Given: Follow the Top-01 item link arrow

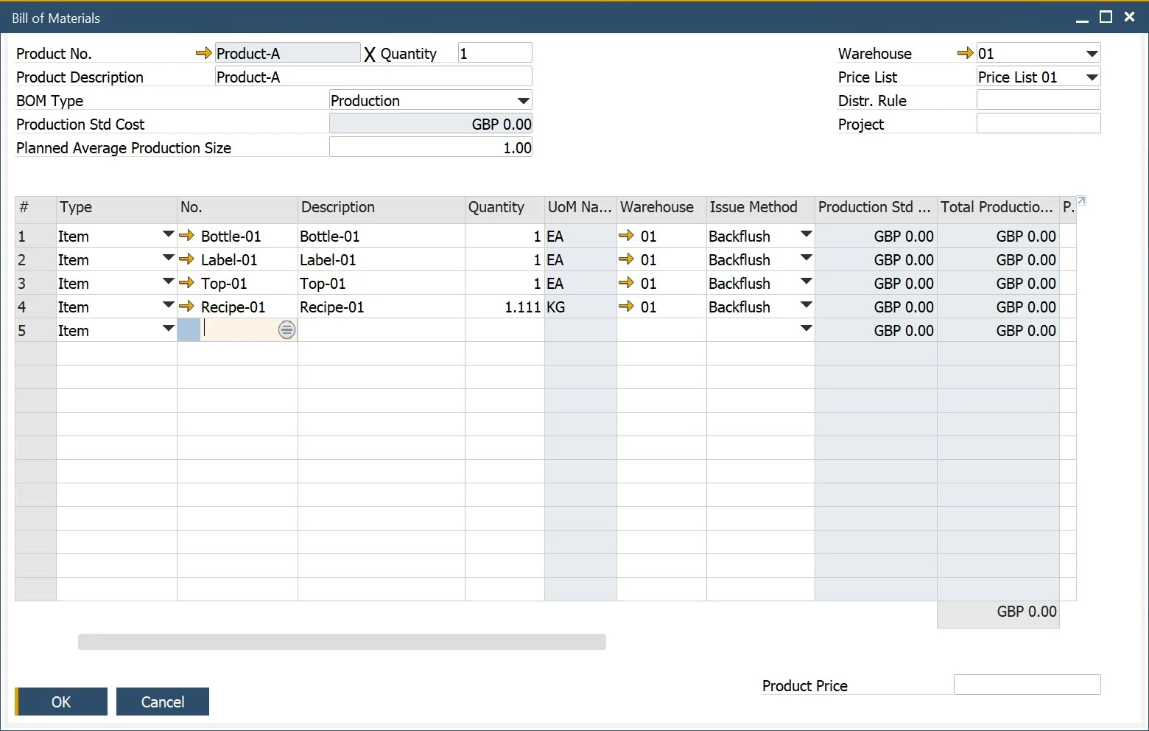Looking at the screenshot, I should (x=187, y=283).
